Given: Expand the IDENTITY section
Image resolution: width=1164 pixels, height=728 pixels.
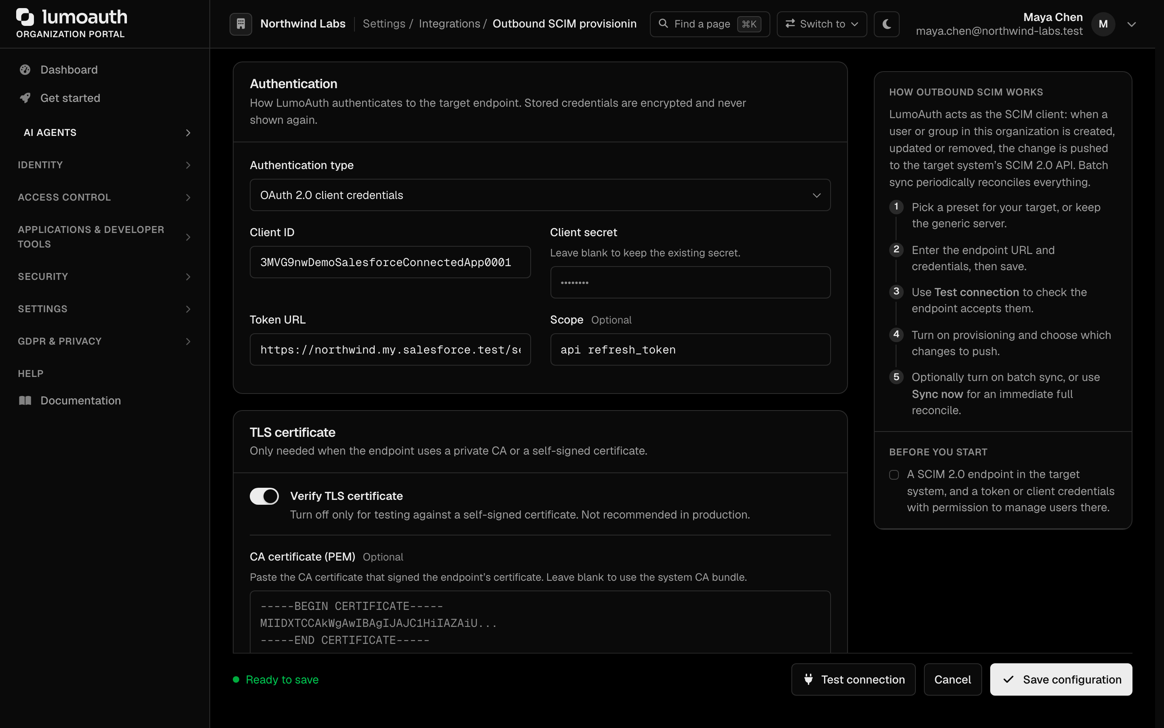Looking at the screenshot, I should [105, 165].
